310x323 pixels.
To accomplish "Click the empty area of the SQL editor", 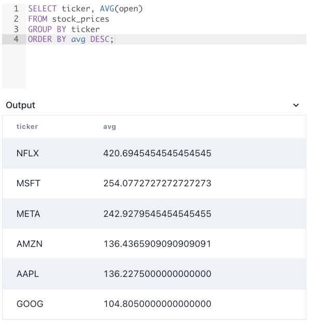I will pos(165,66).
